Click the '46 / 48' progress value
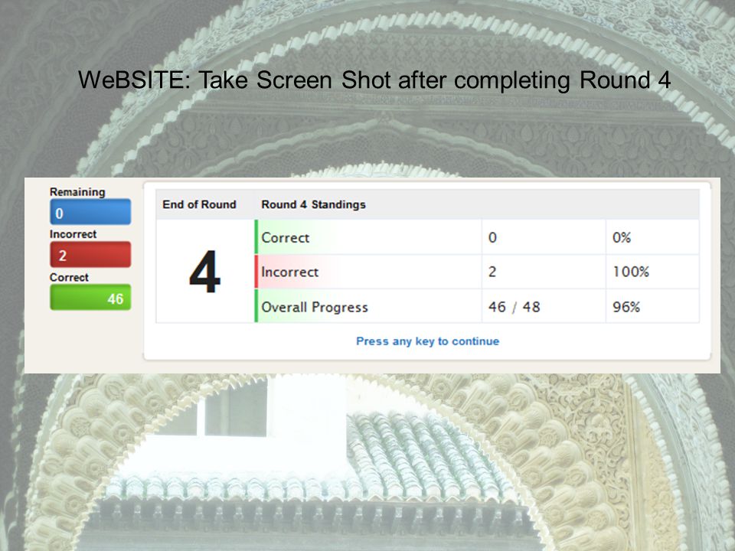The image size is (735, 551). click(514, 307)
